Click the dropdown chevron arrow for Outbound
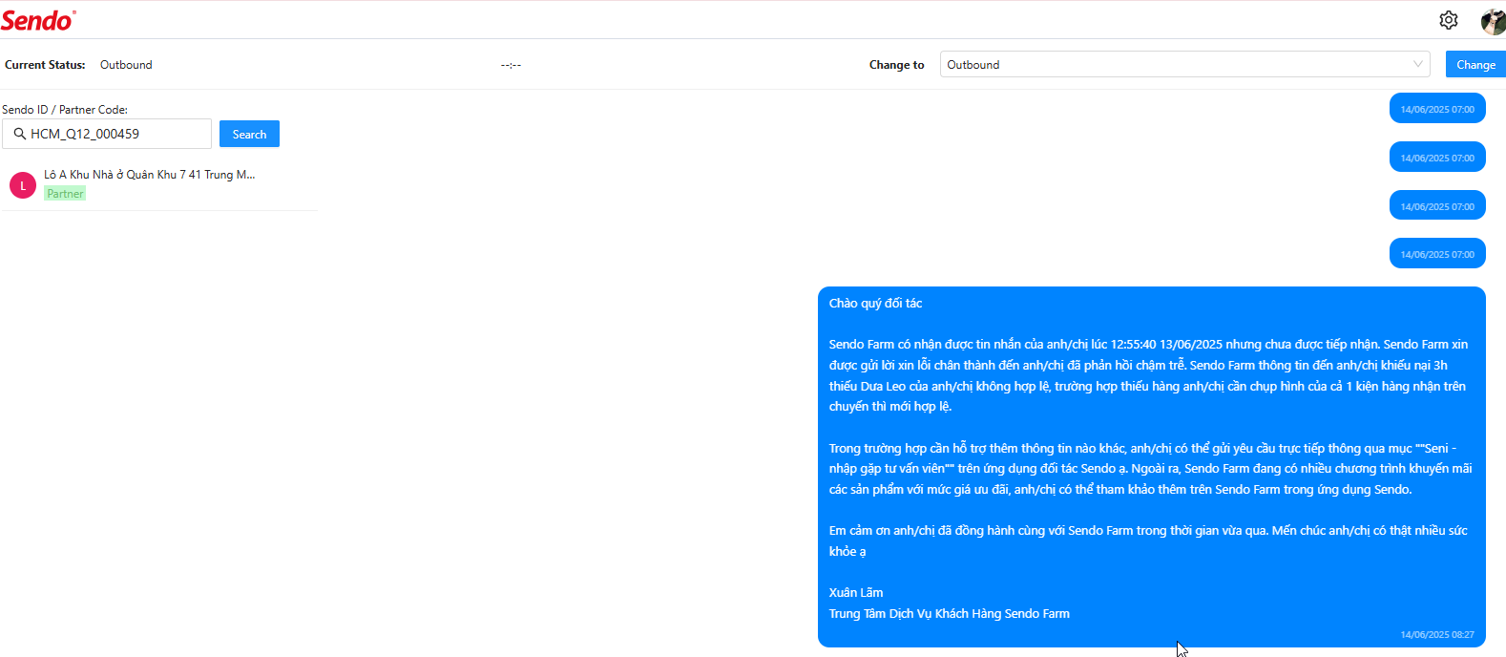1506x657 pixels. (1417, 64)
